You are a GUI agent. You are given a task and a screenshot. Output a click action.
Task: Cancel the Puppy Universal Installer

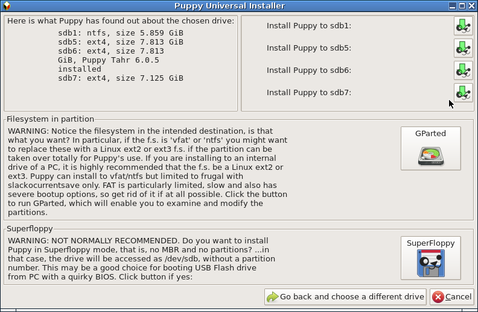coord(452,297)
